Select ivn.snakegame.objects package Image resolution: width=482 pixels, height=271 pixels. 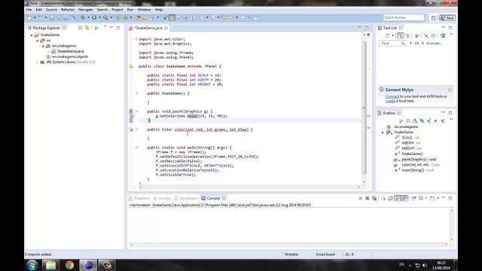(70, 57)
